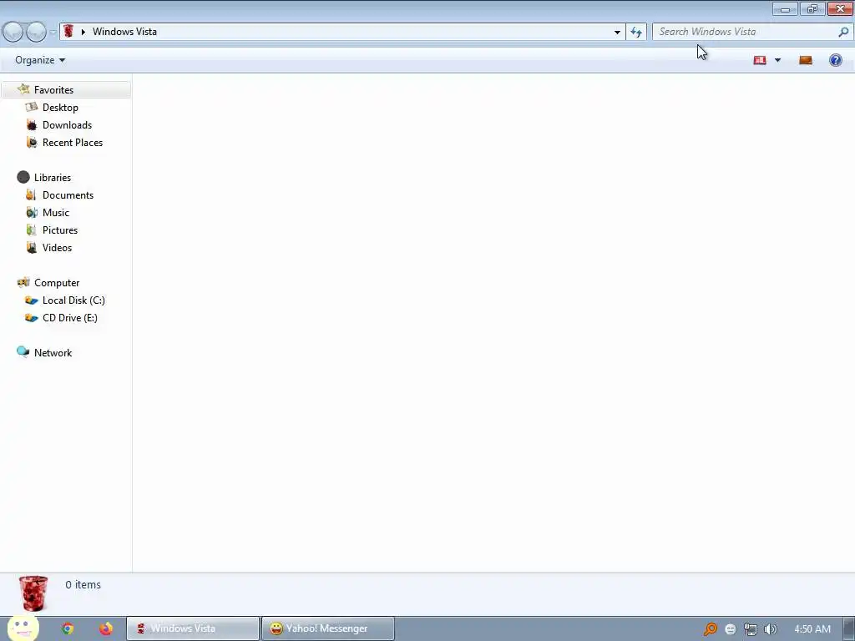Click the Show desktop strip at the taskbar's end

pyautogui.click(x=849, y=628)
